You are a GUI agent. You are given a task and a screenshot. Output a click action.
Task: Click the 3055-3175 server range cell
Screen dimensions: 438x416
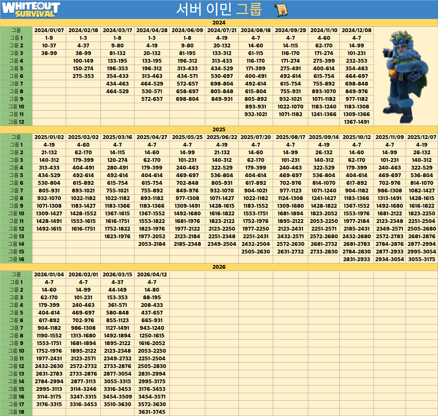click(x=421, y=259)
